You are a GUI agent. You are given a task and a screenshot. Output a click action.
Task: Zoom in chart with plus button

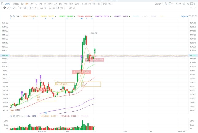point(196,16)
